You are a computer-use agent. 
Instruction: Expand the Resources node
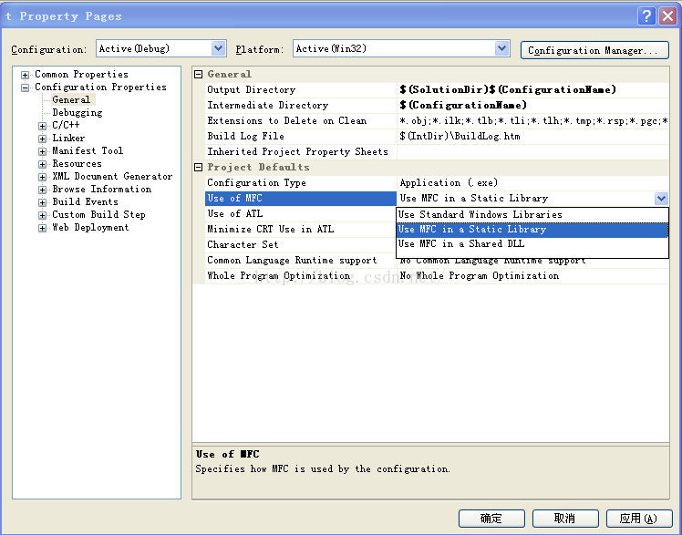(x=42, y=164)
